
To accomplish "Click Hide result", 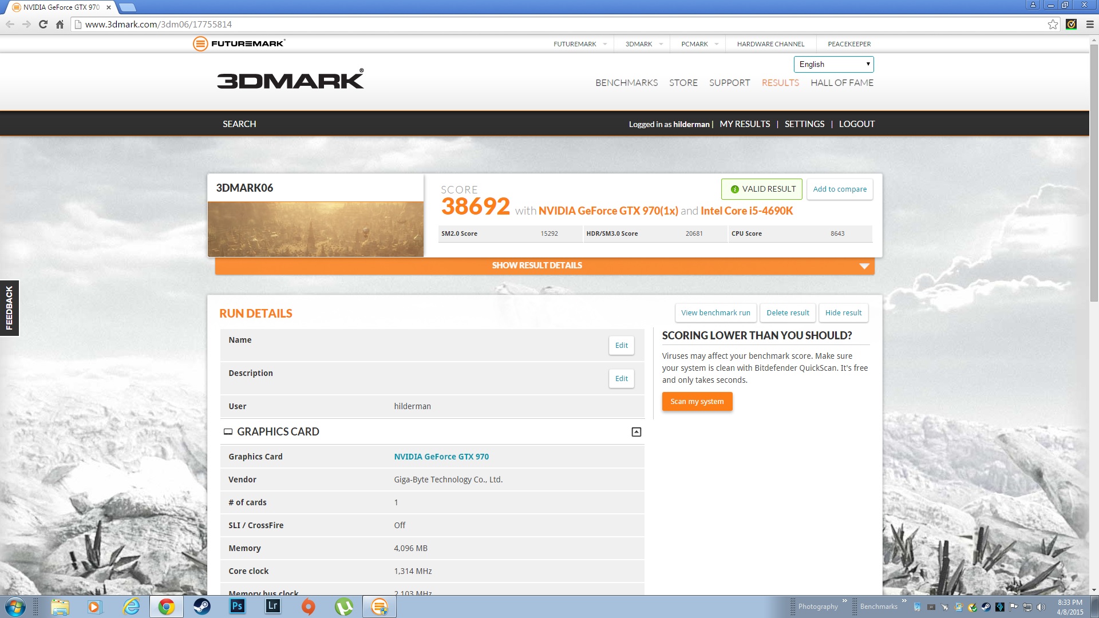I will click(843, 313).
